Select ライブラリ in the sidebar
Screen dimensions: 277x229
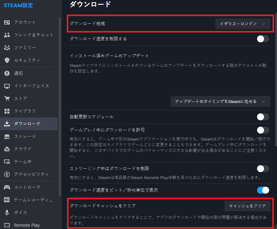click(x=25, y=111)
